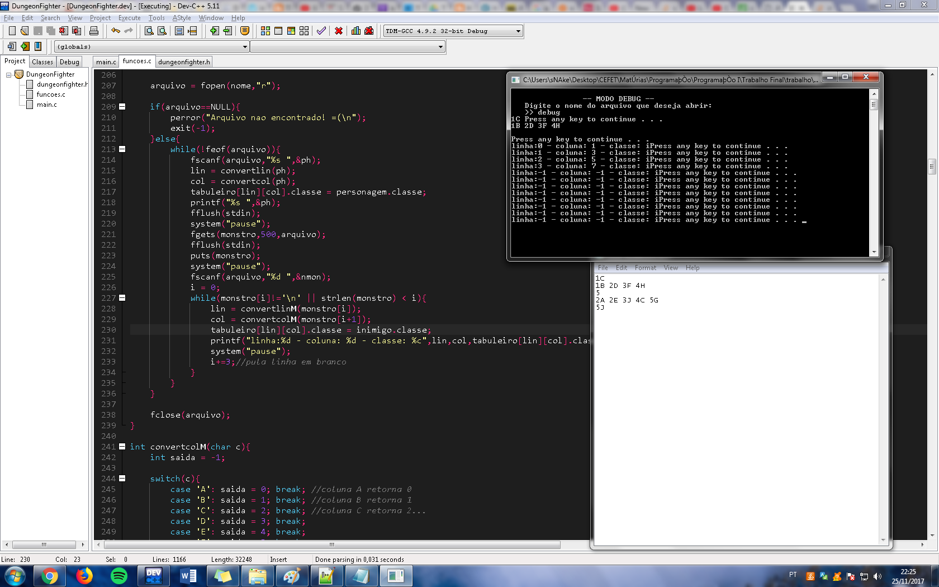Viewport: 939px width, 587px height.
Task: Switch to the Classes side tab
Action: 42,62
